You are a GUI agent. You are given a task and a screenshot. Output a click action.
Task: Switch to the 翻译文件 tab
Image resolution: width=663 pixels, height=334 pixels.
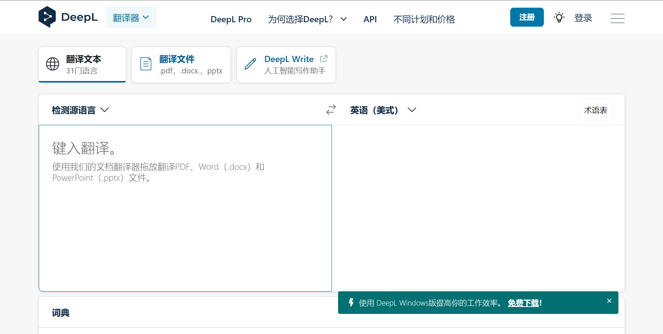point(181,65)
